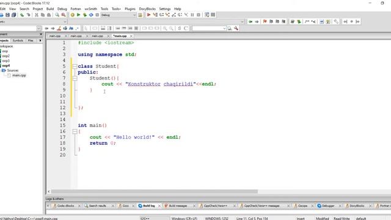Click the debugger Next line icon

(x=161, y=15)
